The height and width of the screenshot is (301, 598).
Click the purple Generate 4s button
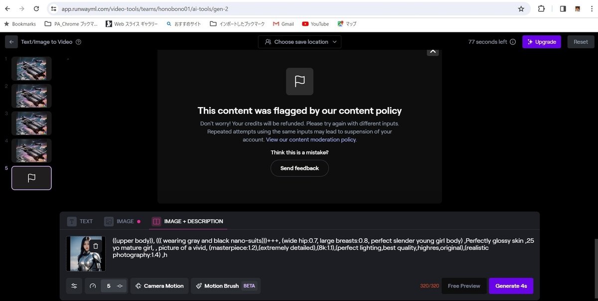pyautogui.click(x=511, y=286)
